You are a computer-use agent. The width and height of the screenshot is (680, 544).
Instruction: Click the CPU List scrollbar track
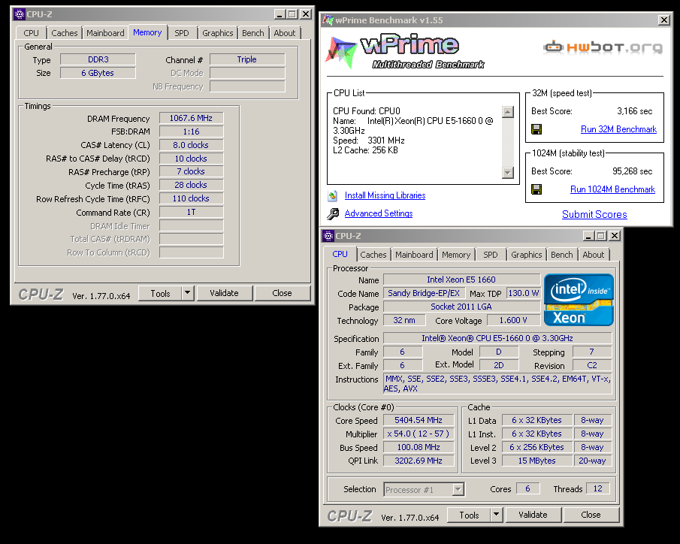[x=508, y=142]
